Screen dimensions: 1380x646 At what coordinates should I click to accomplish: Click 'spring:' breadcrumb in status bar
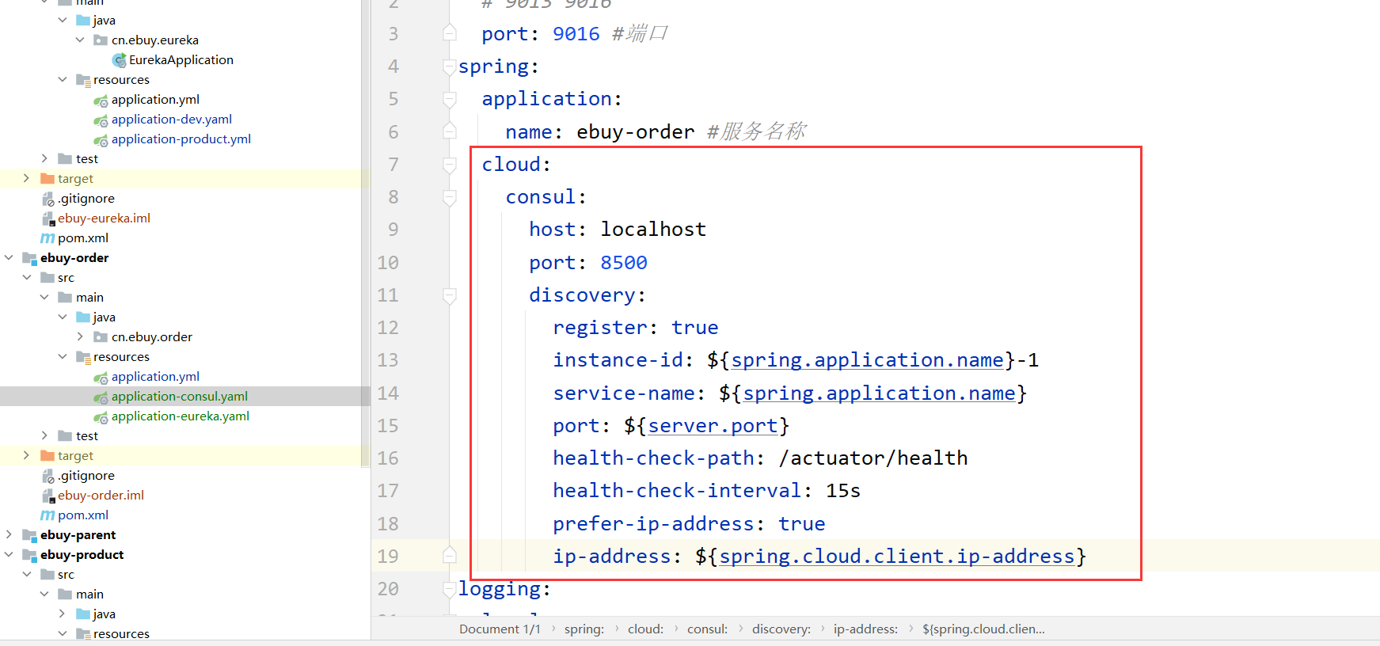(584, 629)
